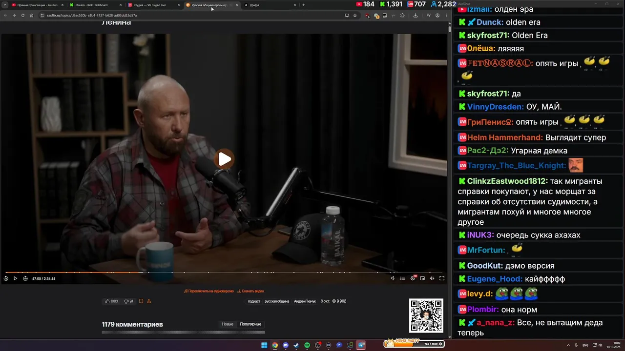Screen dimensions: 625x351
Task: Open Steam from the taskbar
Action: click(x=296, y=345)
